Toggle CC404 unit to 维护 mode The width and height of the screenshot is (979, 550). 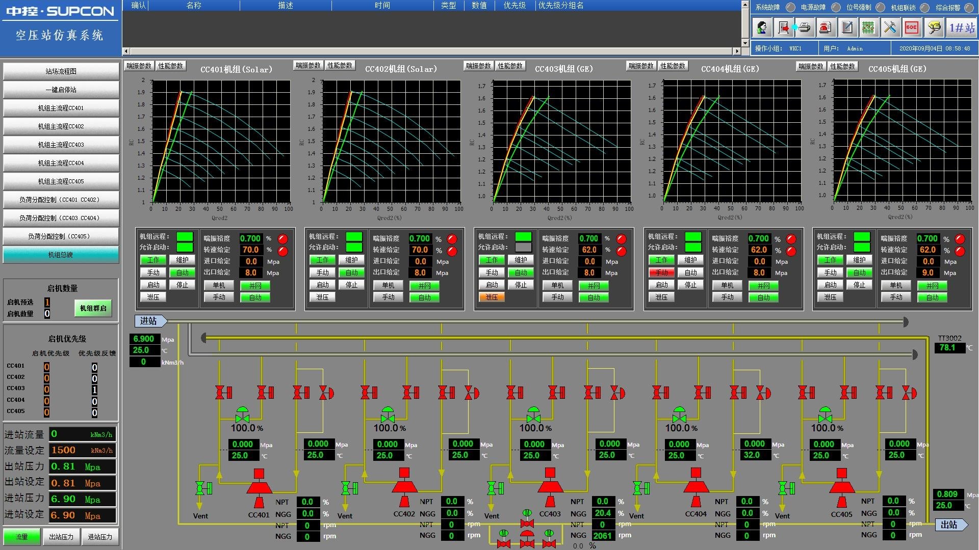click(x=691, y=260)
